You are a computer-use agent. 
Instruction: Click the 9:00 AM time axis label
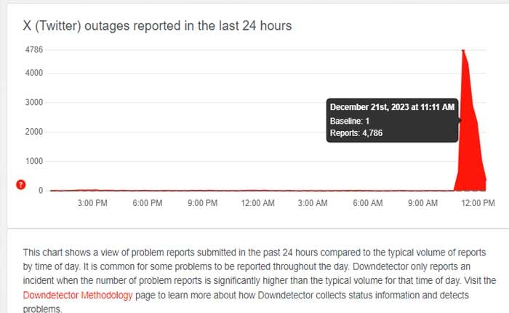pos(422,203)
